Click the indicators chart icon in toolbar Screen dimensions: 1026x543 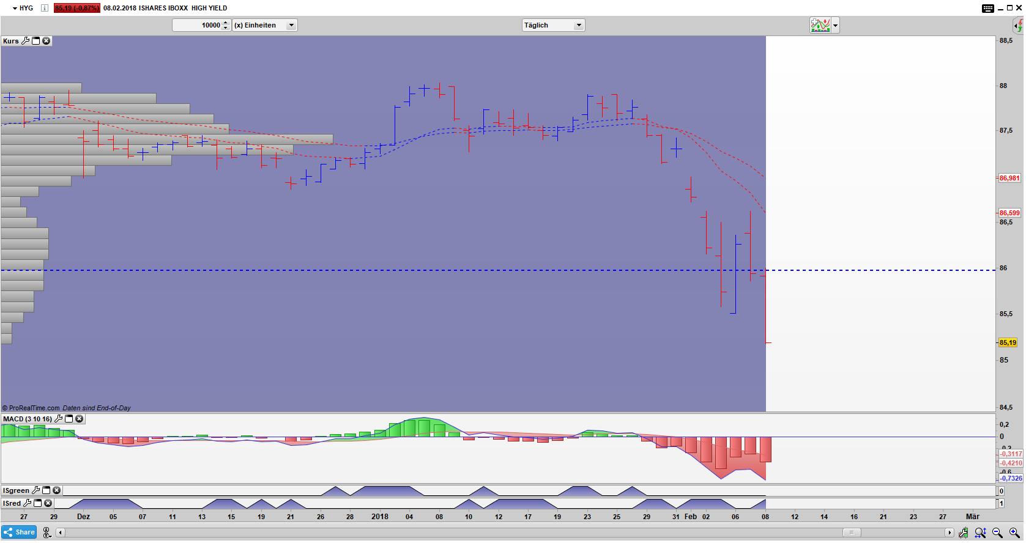tap(820, 25)
